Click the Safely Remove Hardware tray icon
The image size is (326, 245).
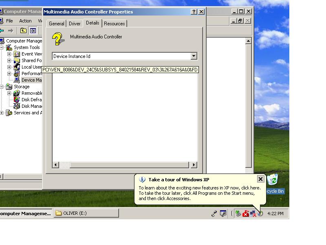(x=238, y=214)
